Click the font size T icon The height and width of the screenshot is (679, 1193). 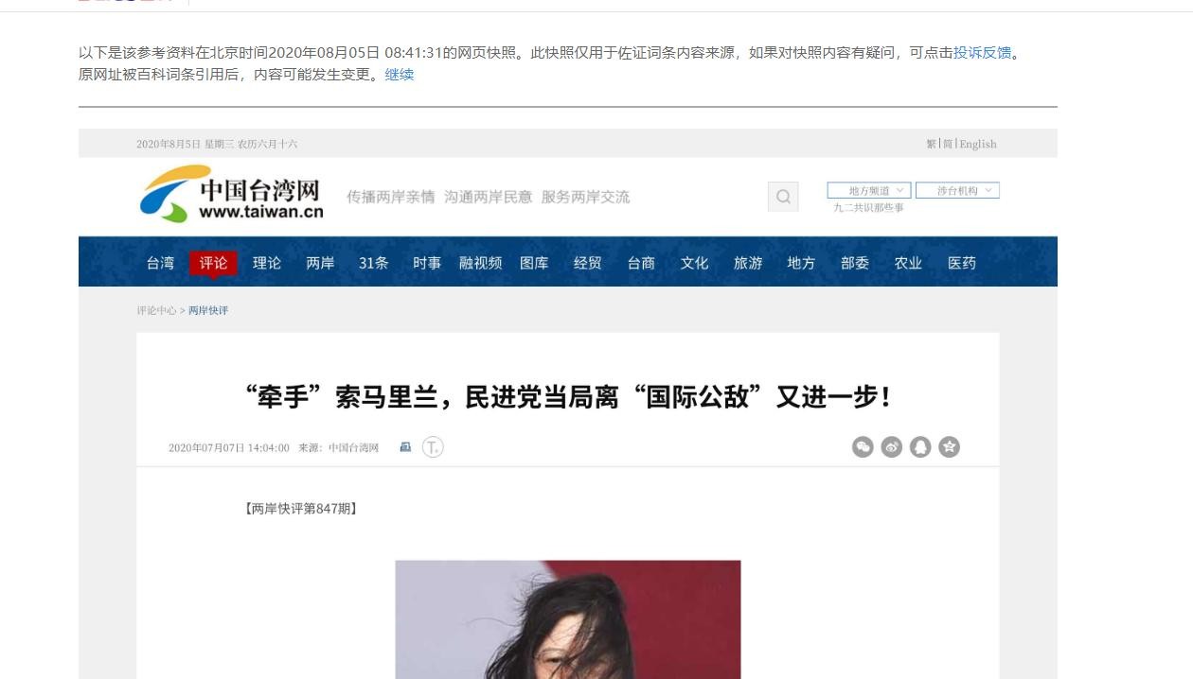click(433, 447)
